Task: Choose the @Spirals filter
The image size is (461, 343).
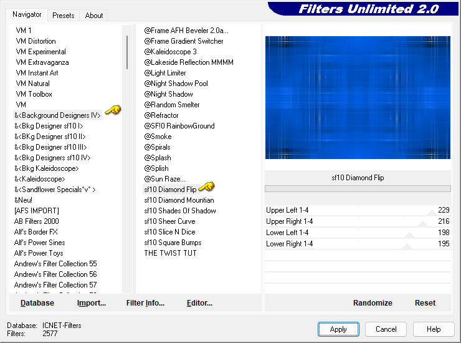Action: (157, 147)
